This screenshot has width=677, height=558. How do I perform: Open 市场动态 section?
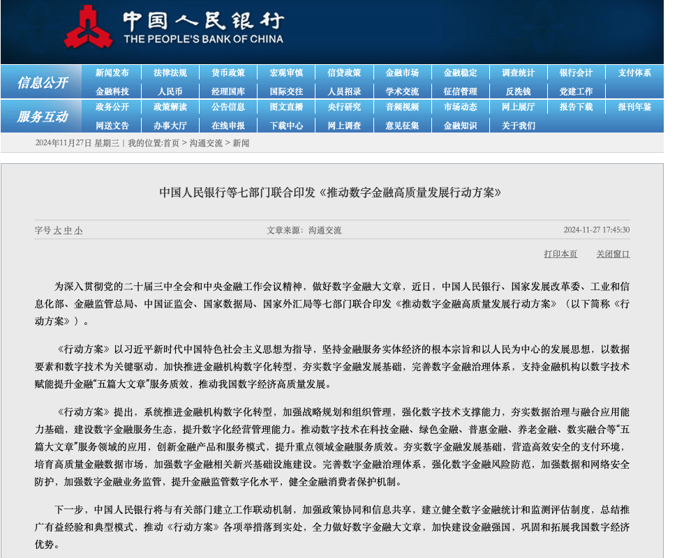(x=460, y=107)
